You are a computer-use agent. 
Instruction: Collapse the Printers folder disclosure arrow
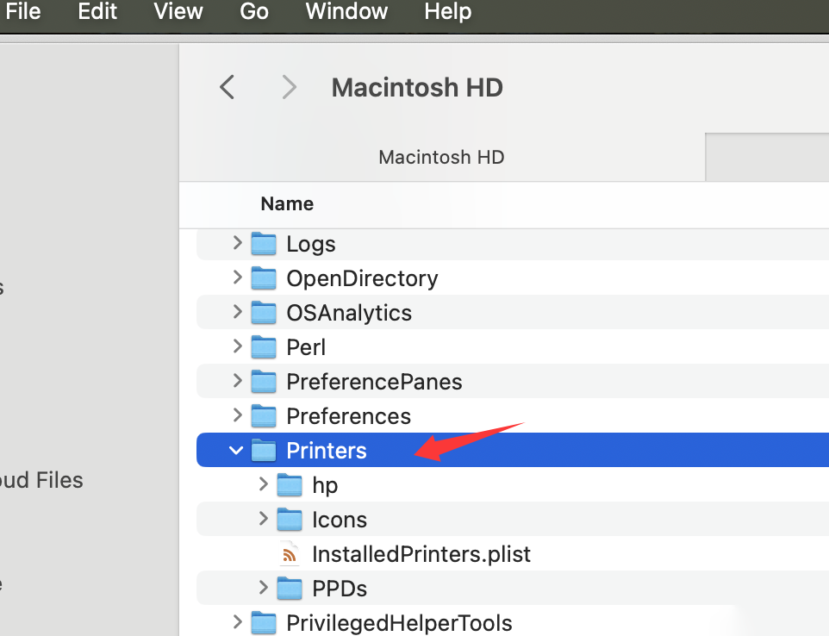point(236,451)
